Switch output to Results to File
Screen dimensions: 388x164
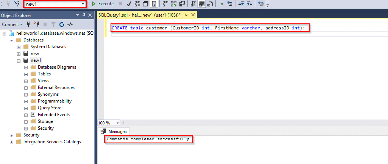(210, 4)
